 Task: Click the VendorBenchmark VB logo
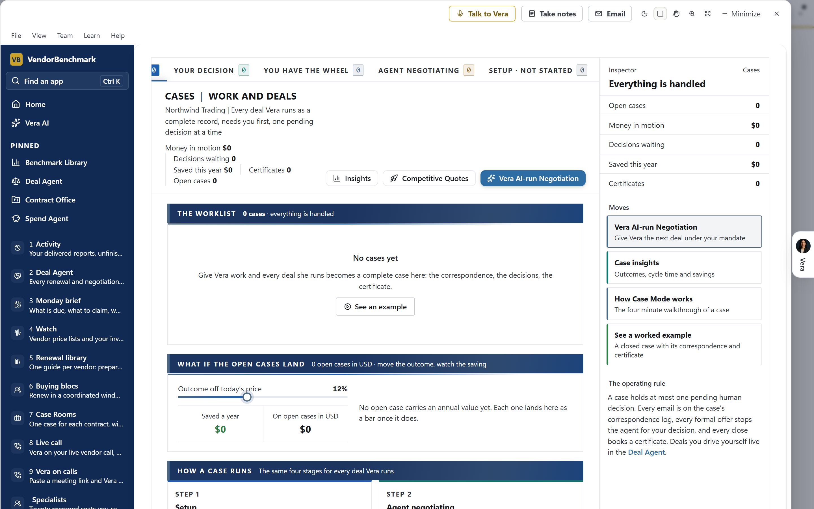click(x=16, y=60)
